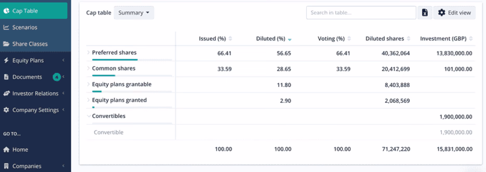Click the Share Classes folder icon

click(x=6, y=44)
